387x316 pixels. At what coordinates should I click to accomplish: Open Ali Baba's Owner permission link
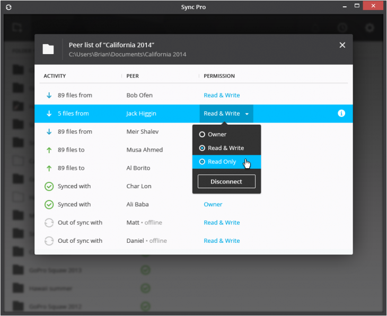(213, 205)
